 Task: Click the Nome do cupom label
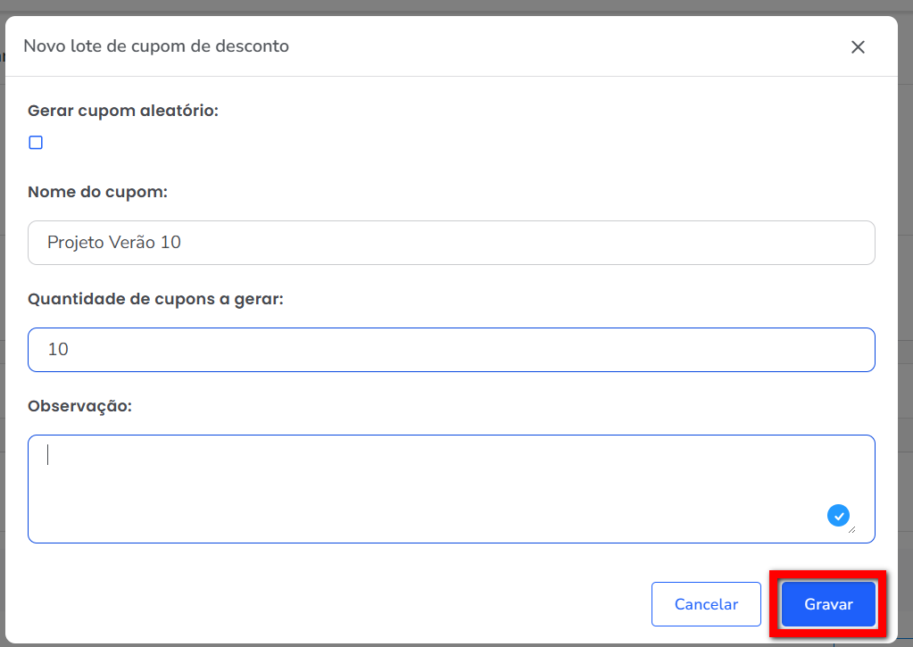[x=98, y=192]
